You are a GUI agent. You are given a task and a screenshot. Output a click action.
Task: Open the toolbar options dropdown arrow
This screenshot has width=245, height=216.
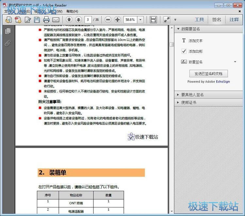(x=175, y=20)
